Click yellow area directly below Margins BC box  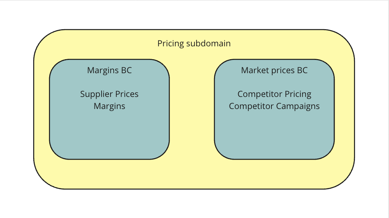[x=109, y=174]
